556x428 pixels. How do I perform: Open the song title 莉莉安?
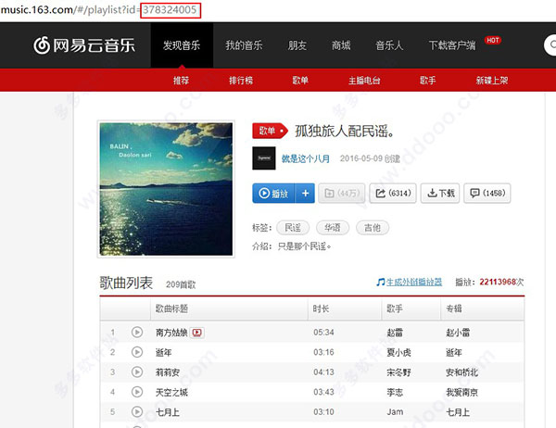pyautogui.click(x=168, y=372)
